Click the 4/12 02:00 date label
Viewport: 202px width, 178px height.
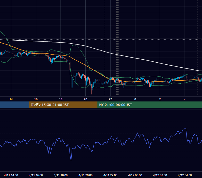(x=160, y=175)
